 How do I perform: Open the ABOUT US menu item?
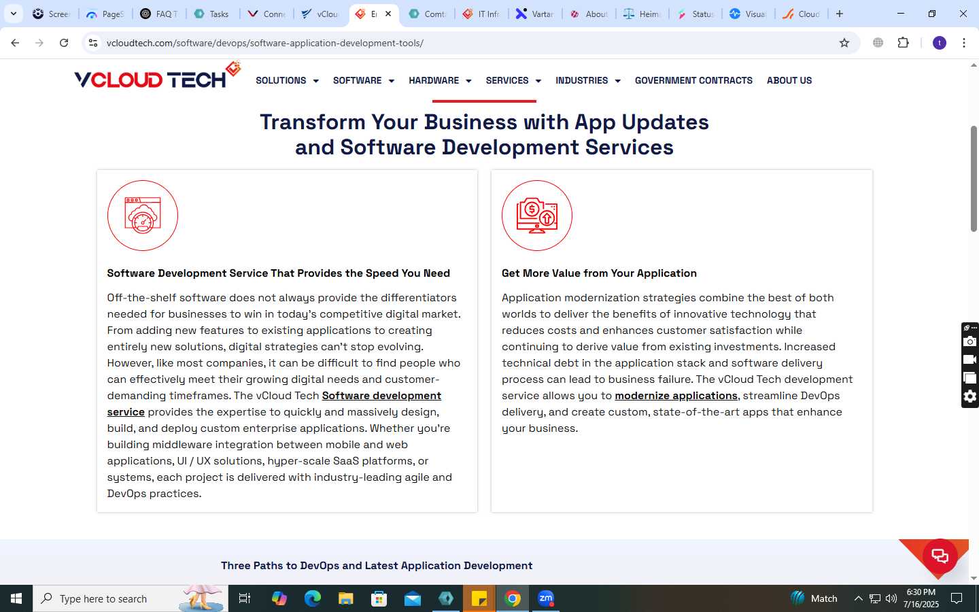pyautogui.click(x=789, y=80)
